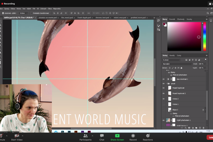Click the more align options ellipsis
This screenshot has height=142, width=213.
pos(88,13)
